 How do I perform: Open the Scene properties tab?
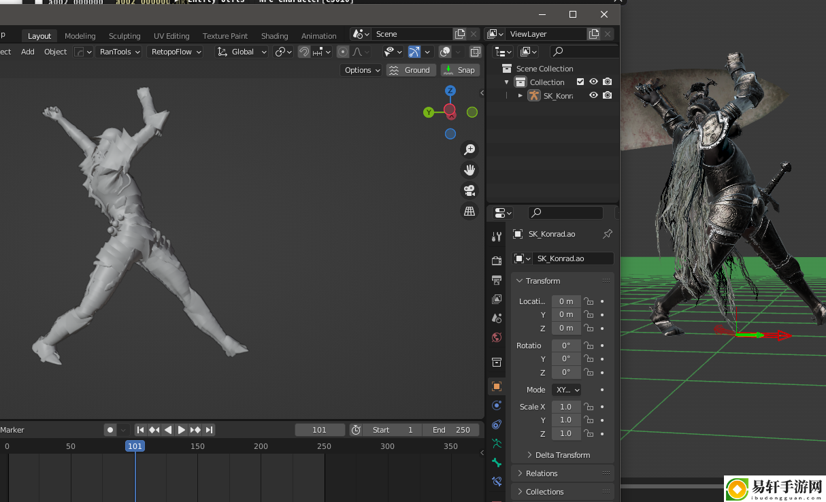pyautogui.click(x=497, y=318)
